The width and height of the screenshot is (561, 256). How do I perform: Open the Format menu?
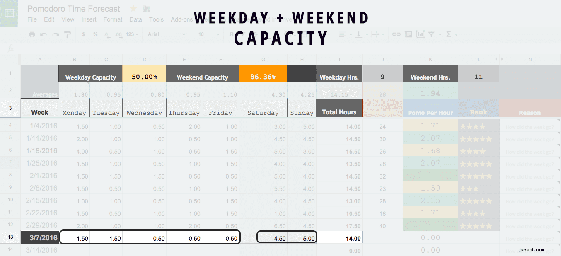coord(113,19)
